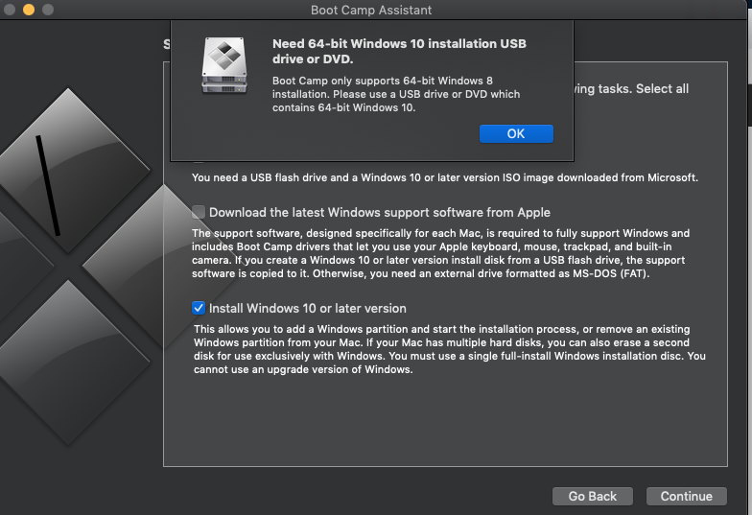This screenshot has height=515, width=752.
Task: Click the label 'Download the latest Windows support software from Apple'
Action: (380, 213)
